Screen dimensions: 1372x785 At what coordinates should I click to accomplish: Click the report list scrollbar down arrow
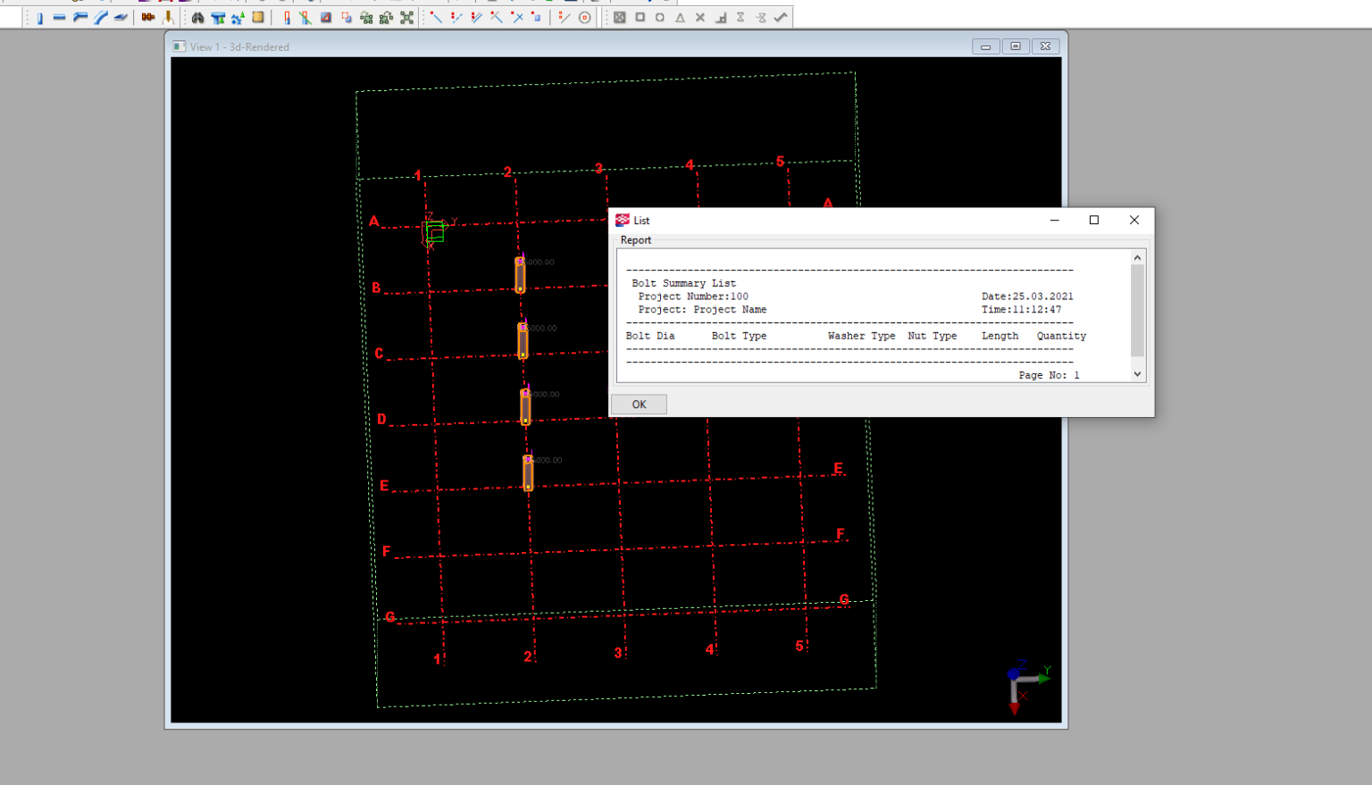(1136, 373)
